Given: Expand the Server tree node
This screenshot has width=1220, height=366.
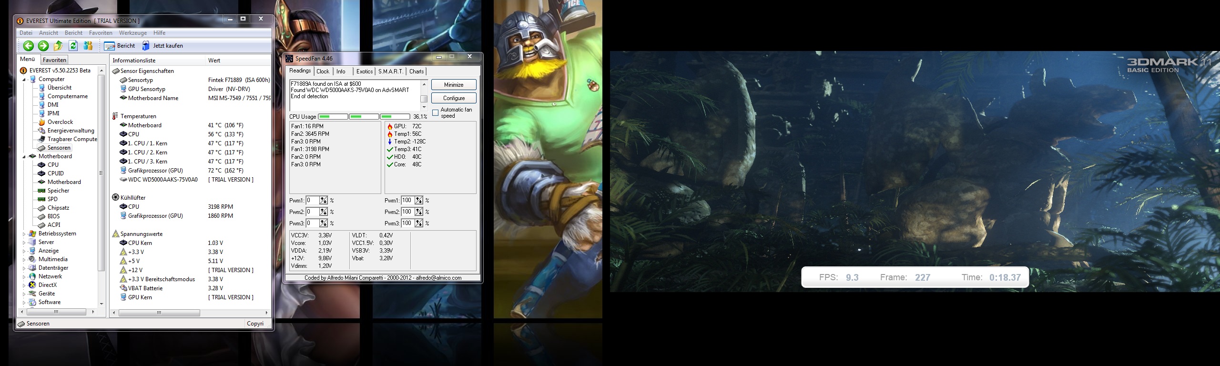Looking at the screenshot, I should (24, 243).
